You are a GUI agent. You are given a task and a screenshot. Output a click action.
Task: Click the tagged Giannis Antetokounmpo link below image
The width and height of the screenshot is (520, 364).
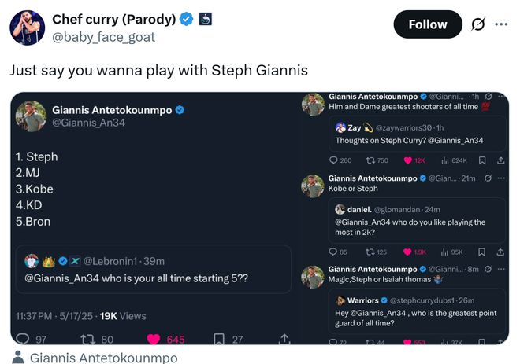tap(103, 358)
